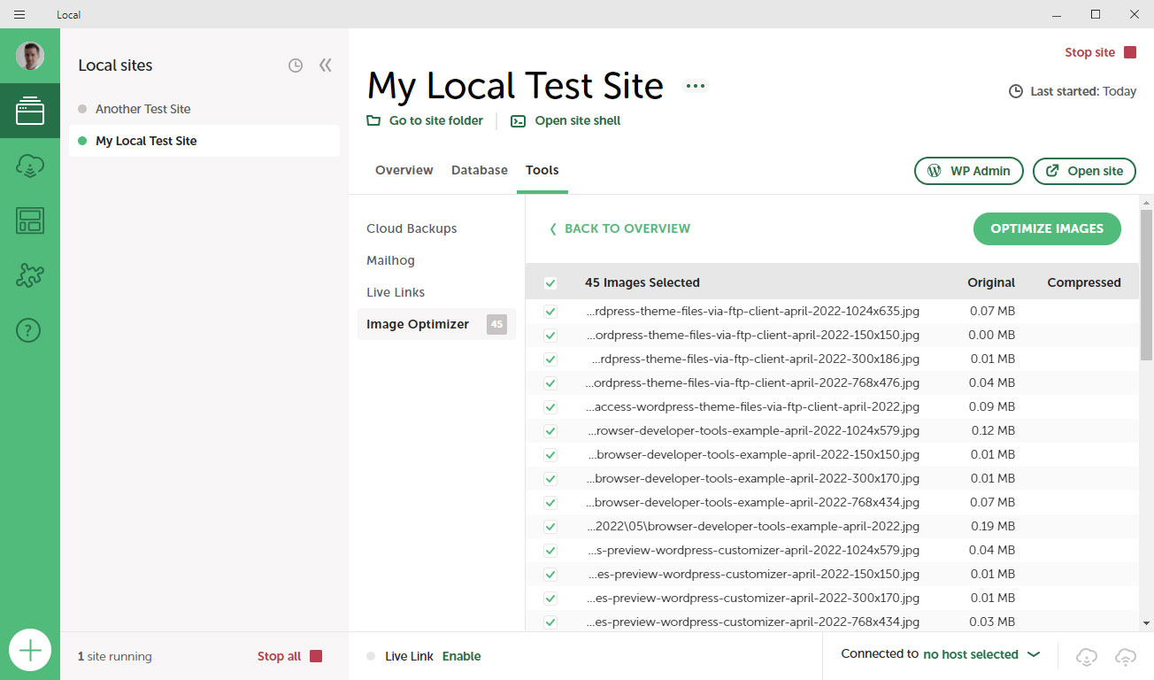
Task: Uncheck the ftp-client 1024x635.jpg image
Action: (550, 312)
